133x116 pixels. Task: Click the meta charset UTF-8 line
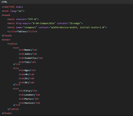(23, 19)
